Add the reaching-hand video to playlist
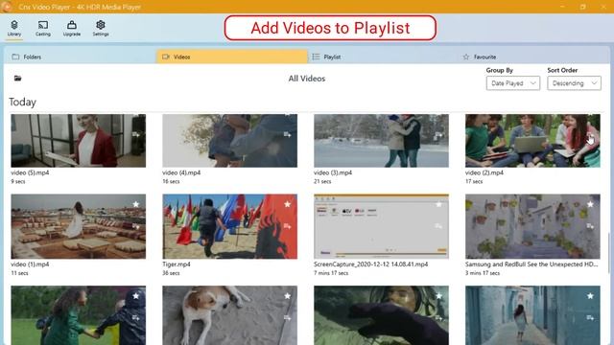The image size is (614, 345). pos(438,317)
